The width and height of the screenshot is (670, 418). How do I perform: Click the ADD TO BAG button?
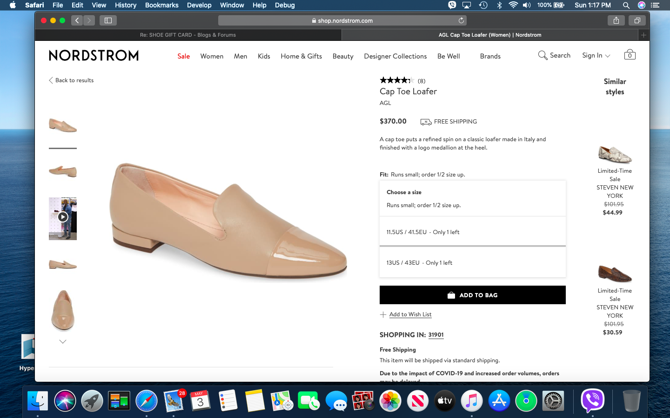(472, 295)
